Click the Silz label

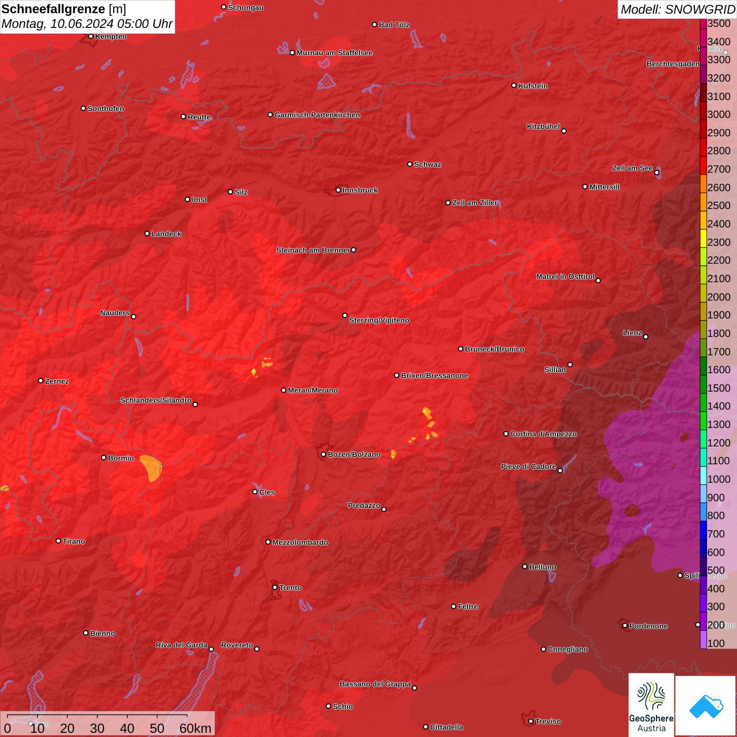241,192
